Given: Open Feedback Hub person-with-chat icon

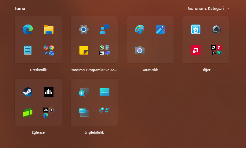Looking at the screenshot, I should pyautogui.click(x=104, y=29).
